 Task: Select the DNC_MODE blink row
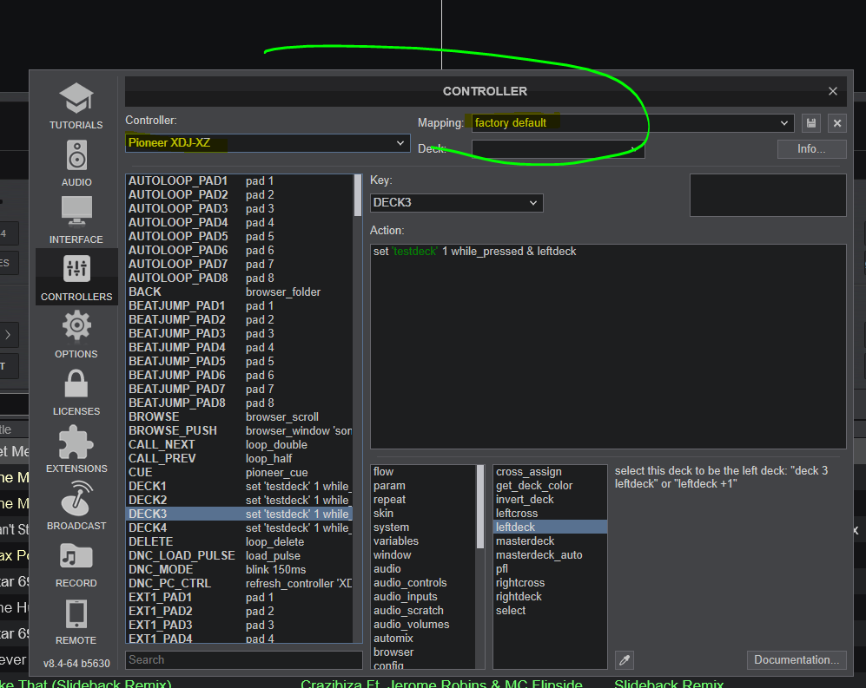pyautogui.click(x=239, y=569)
